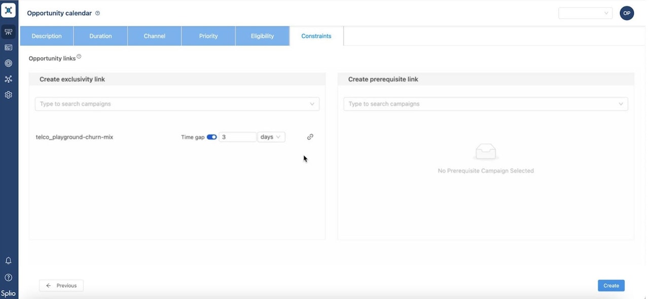Viewport: 649px width, 299px height.
Task: Switch to the Duration tab
Action: [x=100, y=36]
